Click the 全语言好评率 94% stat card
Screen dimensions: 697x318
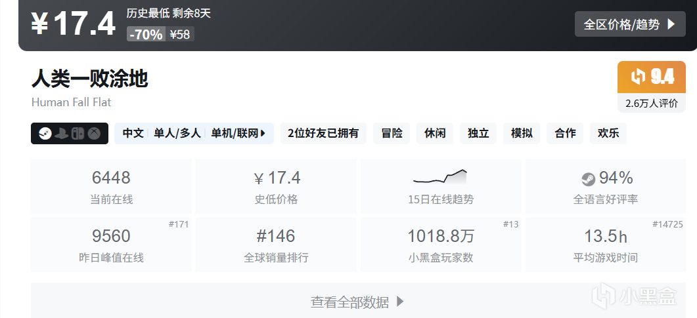(x=606, y=187)
